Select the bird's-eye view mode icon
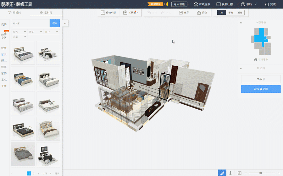 click(222, 173)
